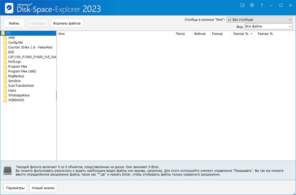Click the folder icon next to Sandbox
The width and height of the screenshot is (296, 195).
tap(5, 81)
